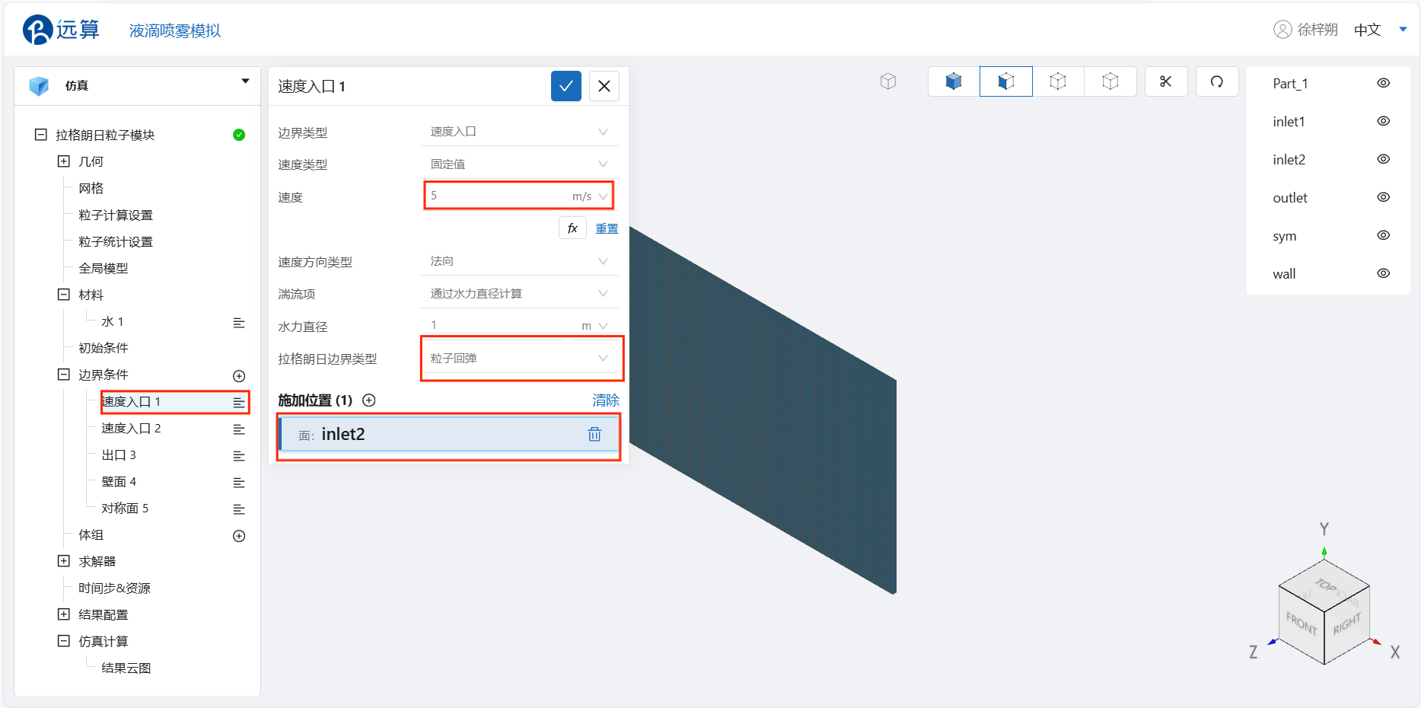Toggle visibility of Part_1
The image size is (1421, 708).
pyautogui.click(x=1384, y=83)
